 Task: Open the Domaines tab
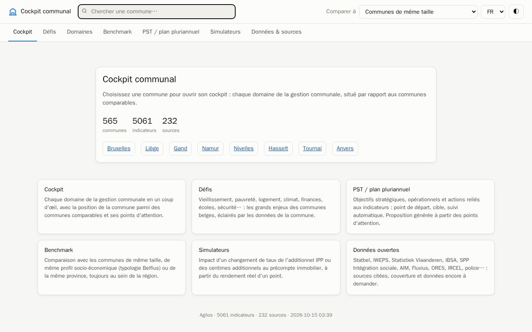click(x=80, y=32)
